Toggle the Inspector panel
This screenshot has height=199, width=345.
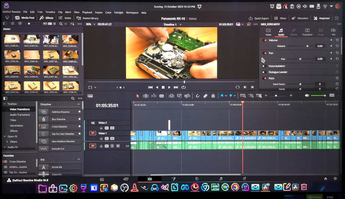pos(322,18)
